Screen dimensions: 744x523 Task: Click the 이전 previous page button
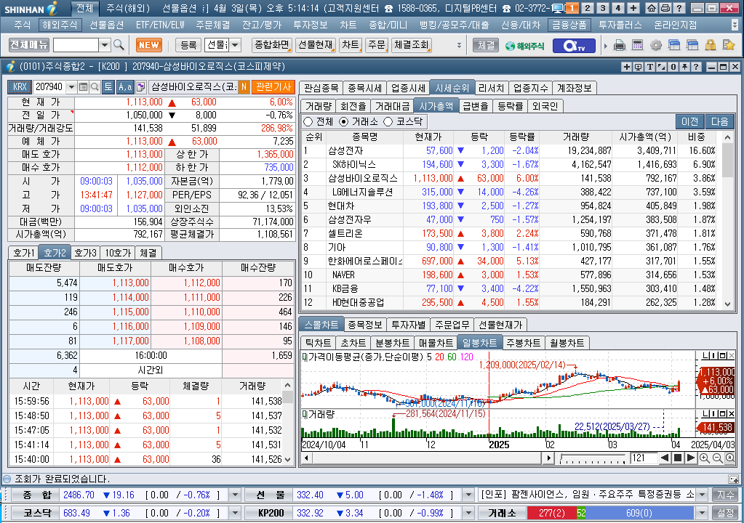pos(690,122)
